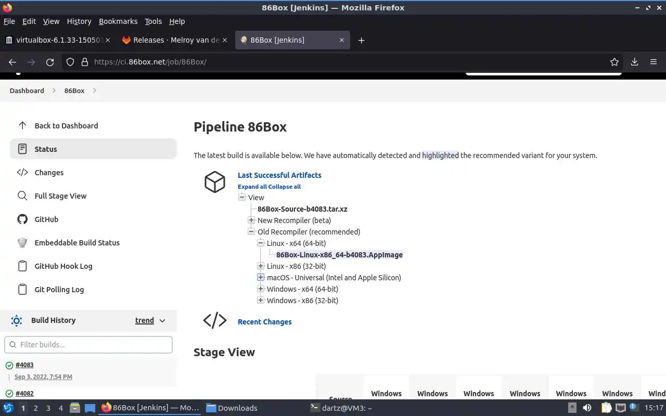Screen dimensions: 666x416
Task: Open Last Successful Artifacts link
Action: [x=279, y=175]
